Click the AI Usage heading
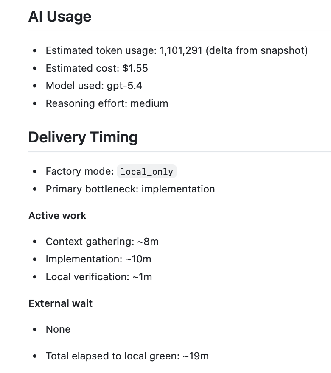This screenshot has height=373, width=331. 60,17
